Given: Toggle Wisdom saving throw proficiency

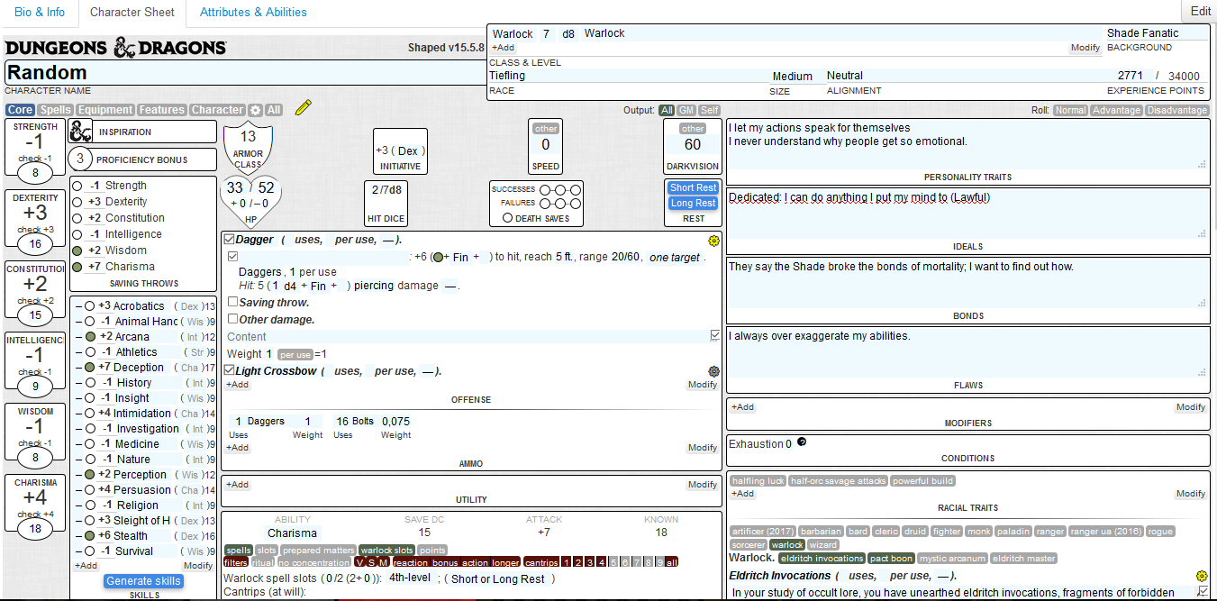Looking at the screenshot, I should point(77,250).
